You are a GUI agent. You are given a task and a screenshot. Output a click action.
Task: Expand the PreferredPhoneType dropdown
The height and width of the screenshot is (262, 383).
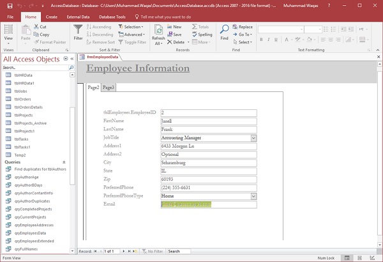coord(253,196)
